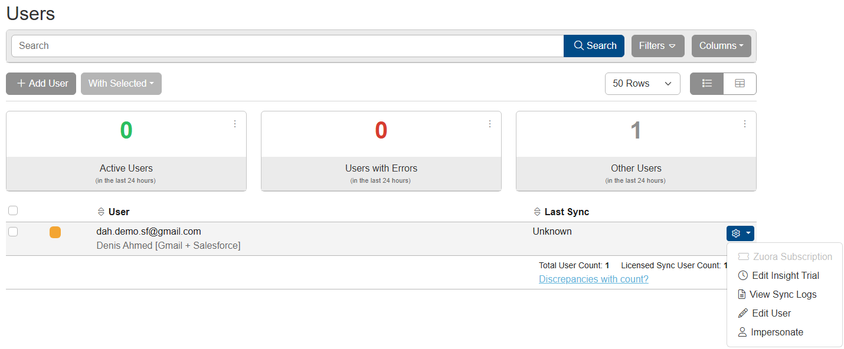
Task: Open the 50 Rows page size selector
Action: (x=643, y=84)
